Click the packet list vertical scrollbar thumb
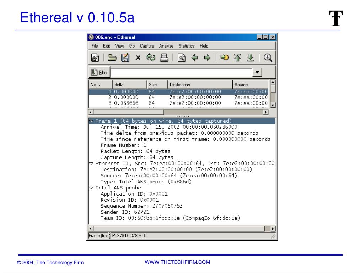Viewport: 364px width, 273px height. click(x=273, y=89)
